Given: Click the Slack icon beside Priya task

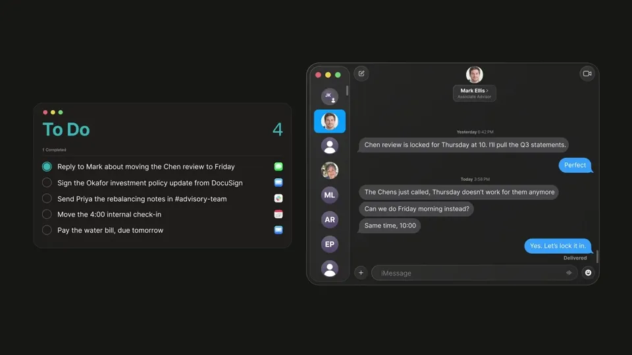Looking at the screenshot, I should click(278, 199).
